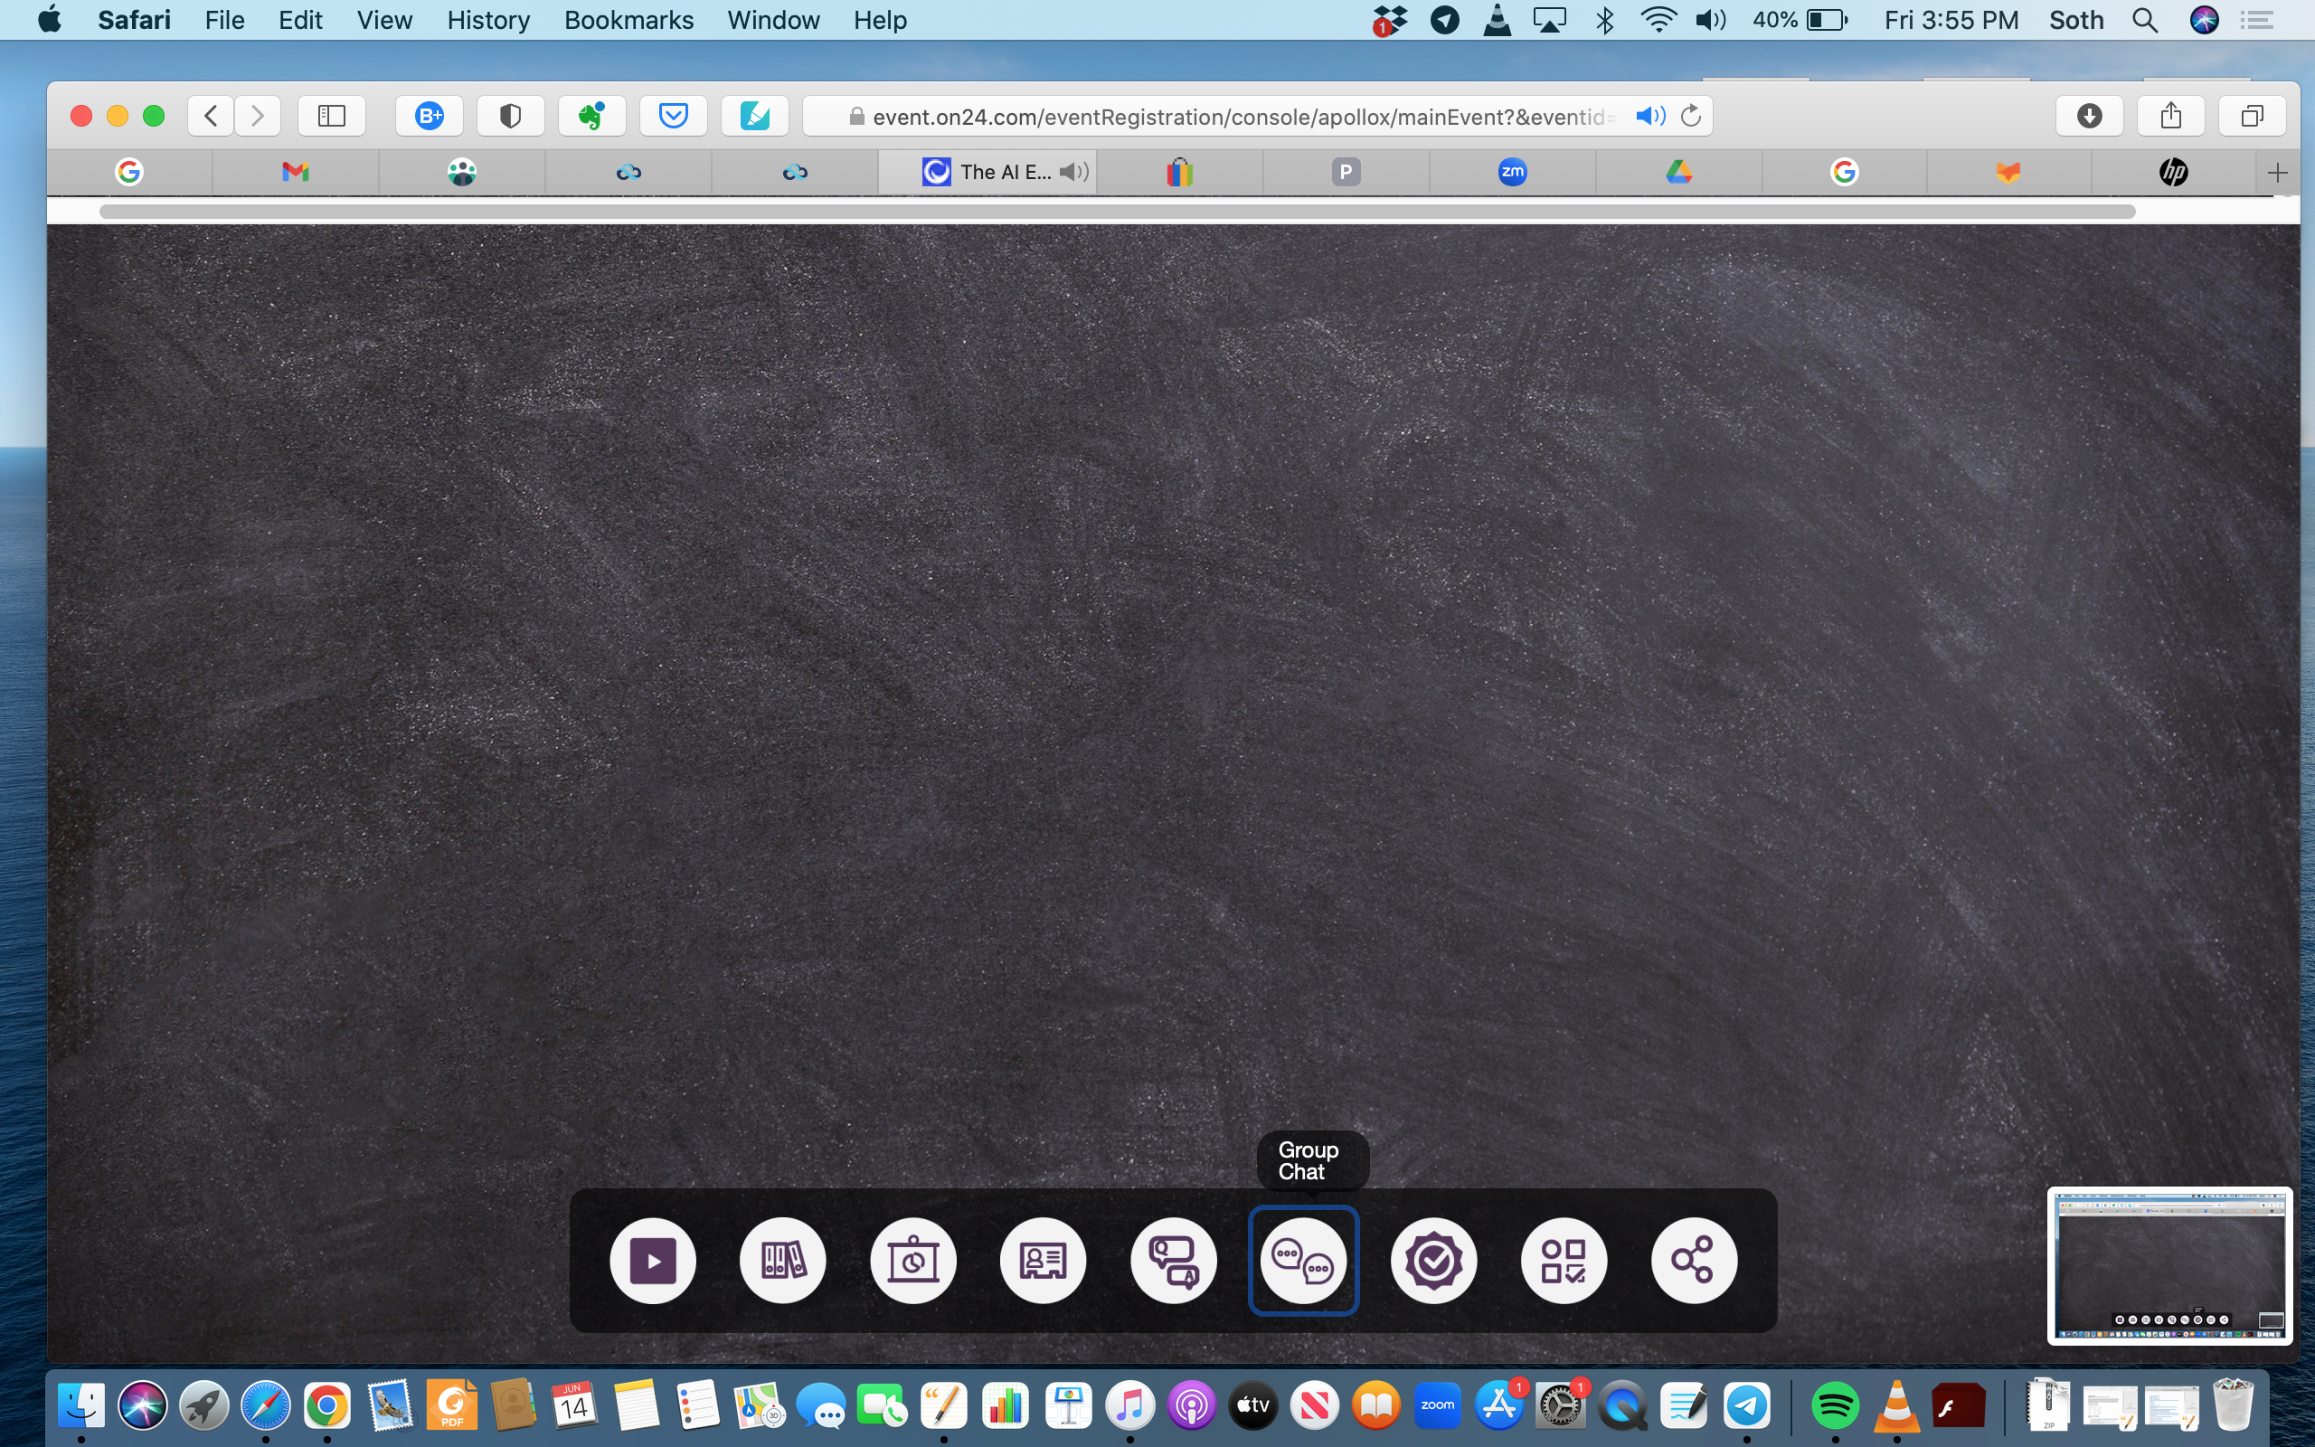The image size is (2315, 1447).
Task: Toggle the Safari sidebar
Action: click(331, 116)
